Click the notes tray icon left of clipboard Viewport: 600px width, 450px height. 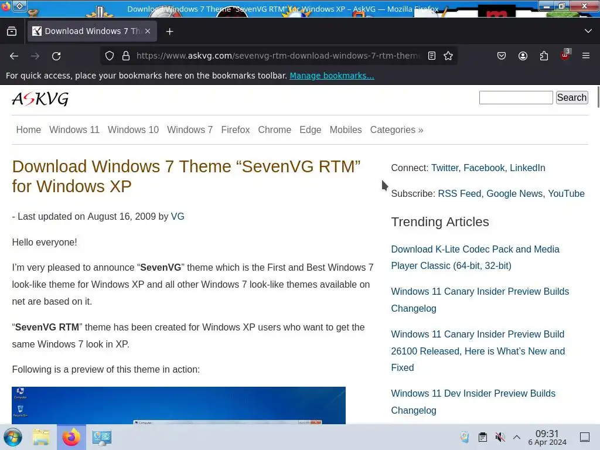point(465,437)
